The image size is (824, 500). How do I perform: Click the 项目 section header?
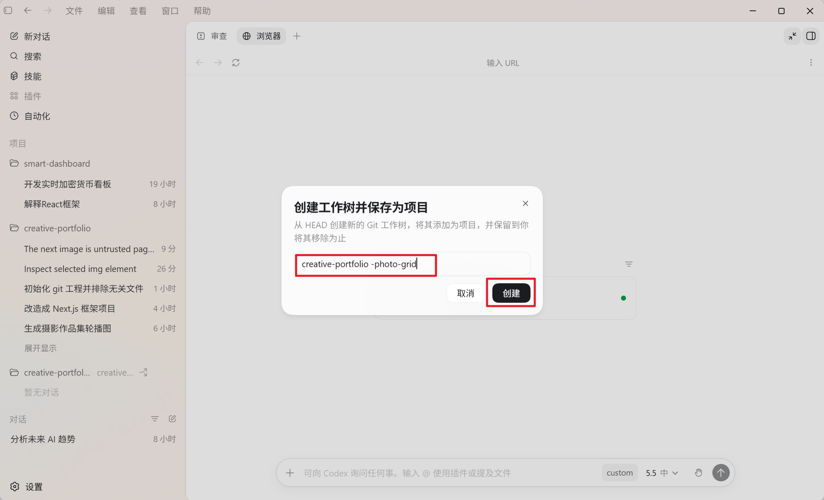coord(18,143)
